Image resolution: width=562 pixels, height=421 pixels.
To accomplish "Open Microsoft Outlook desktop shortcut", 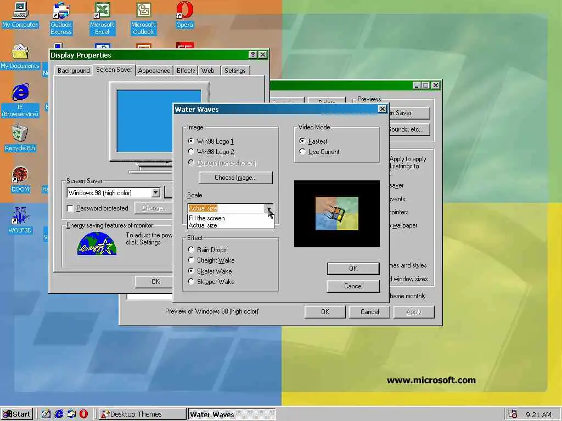I will point(143,18).
